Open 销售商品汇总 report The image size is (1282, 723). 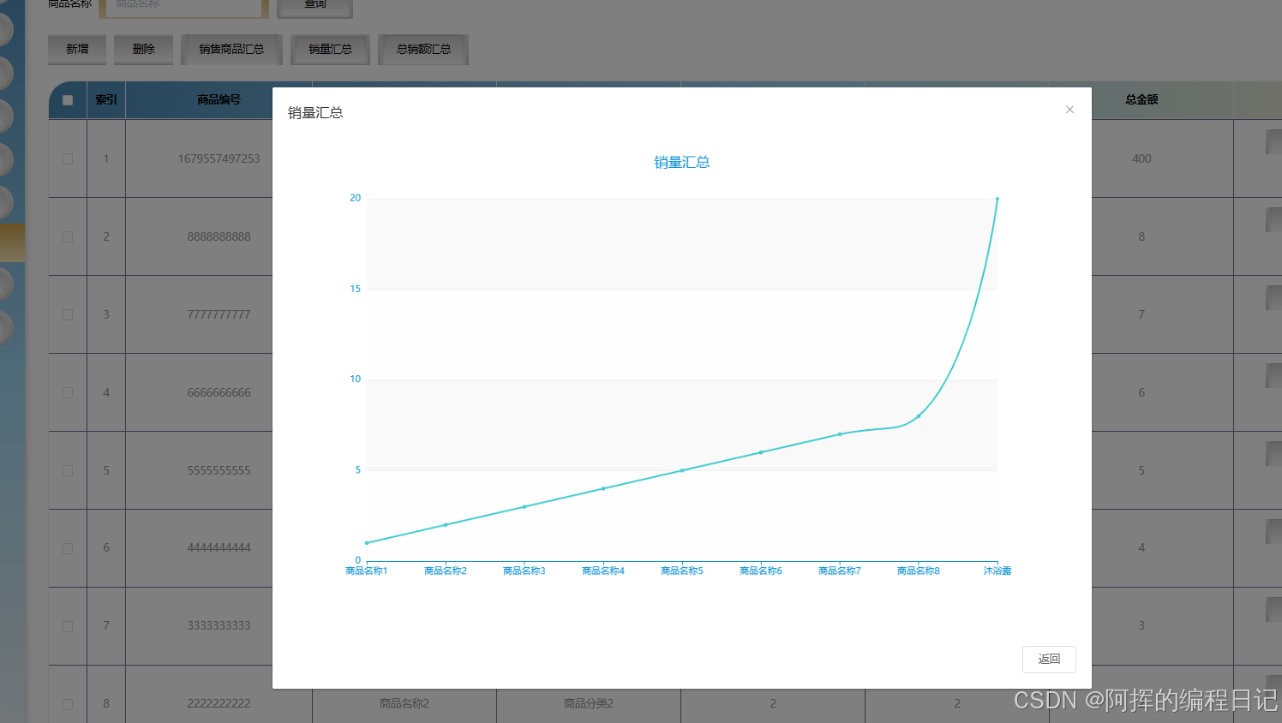coord(231,49)
